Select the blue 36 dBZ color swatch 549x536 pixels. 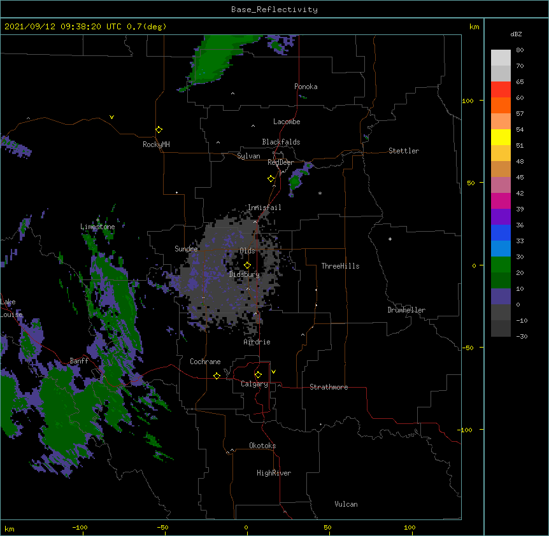click(x=501, y=232)
